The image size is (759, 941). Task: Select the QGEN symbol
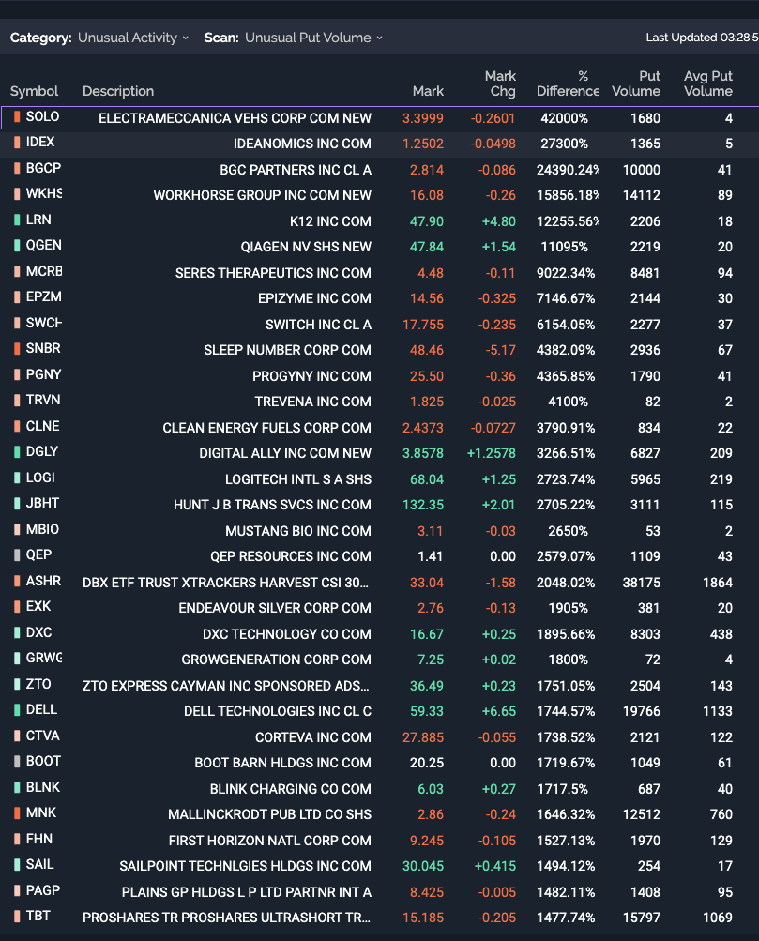pos(44,246)
